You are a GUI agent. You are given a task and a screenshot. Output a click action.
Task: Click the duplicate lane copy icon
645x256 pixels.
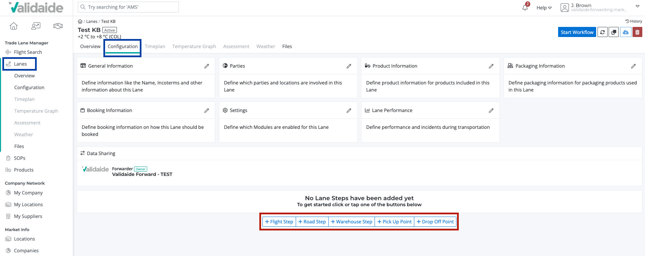(614, 32)
